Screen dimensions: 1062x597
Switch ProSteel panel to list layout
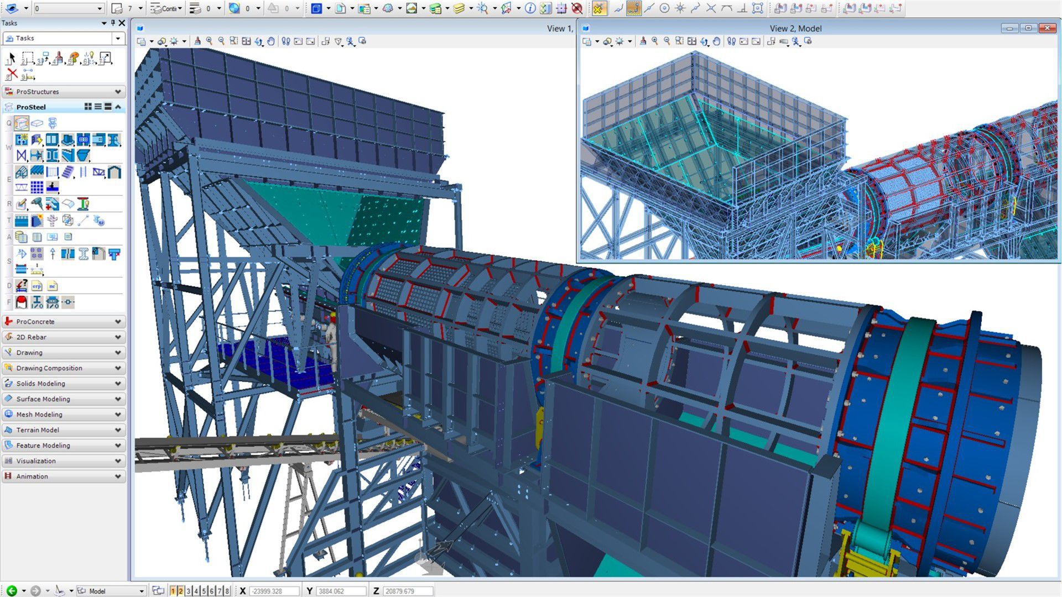pos(98,107)
